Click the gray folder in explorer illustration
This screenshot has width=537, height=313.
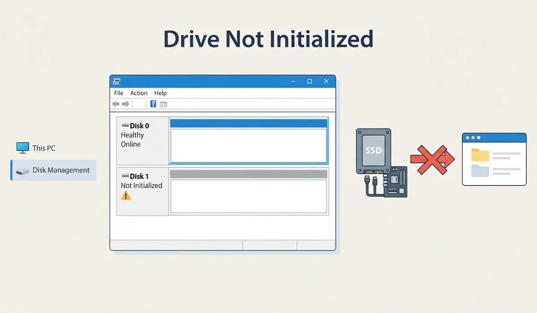pos(480,171)
